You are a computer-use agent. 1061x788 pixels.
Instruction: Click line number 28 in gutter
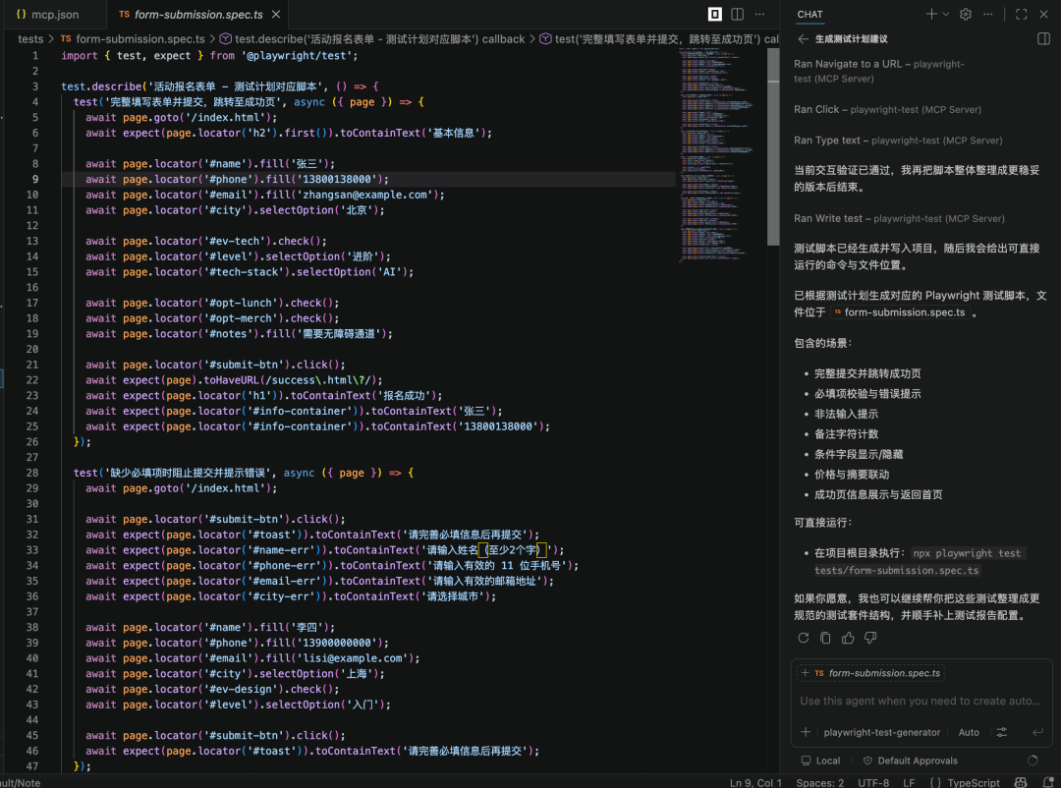pyautogui.click(x=31, y=473)
